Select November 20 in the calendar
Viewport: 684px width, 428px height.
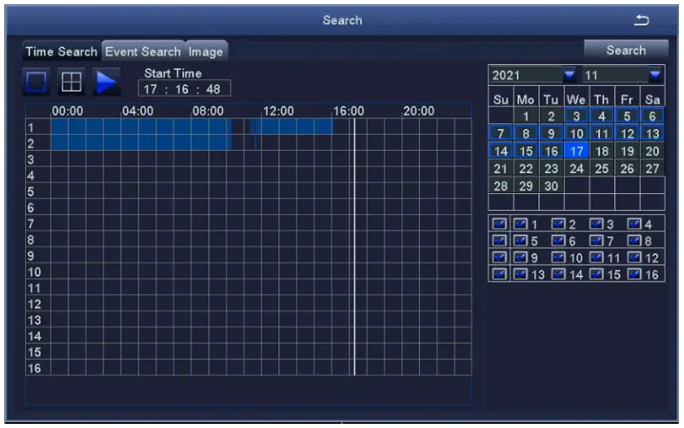[652, 151]
